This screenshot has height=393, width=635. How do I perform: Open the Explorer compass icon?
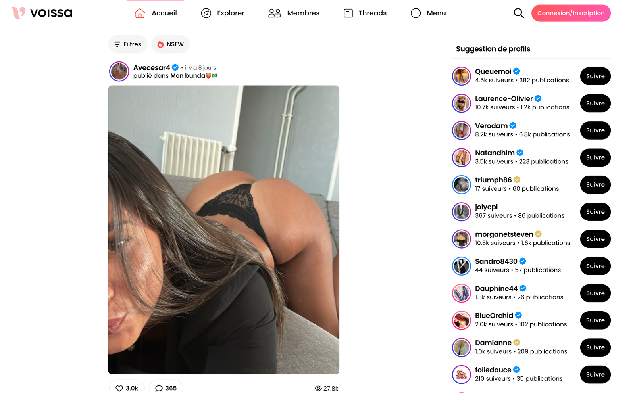click(206, 13)
